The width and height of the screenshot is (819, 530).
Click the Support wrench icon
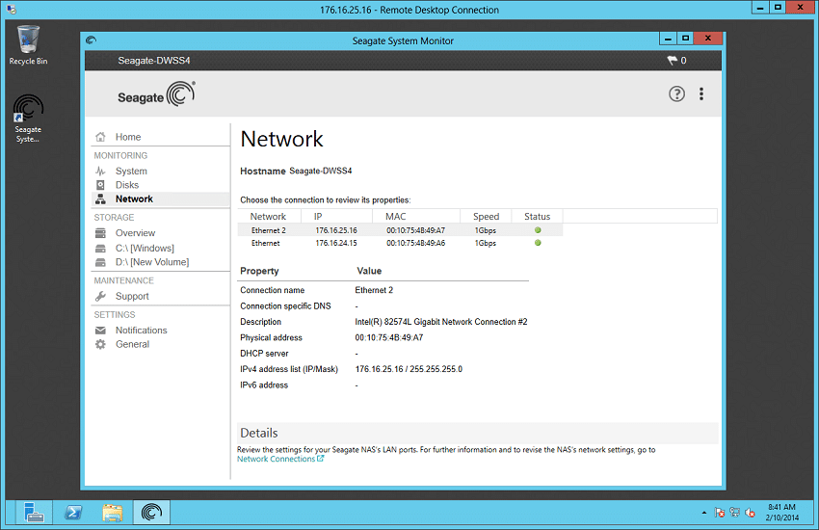point(101,296)
